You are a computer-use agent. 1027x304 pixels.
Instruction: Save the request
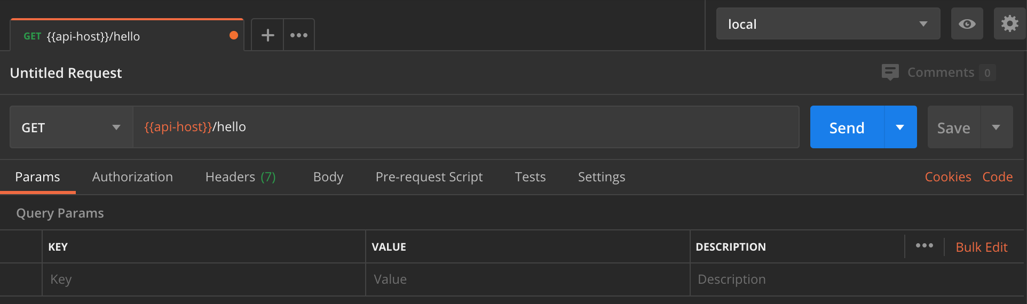954,127
